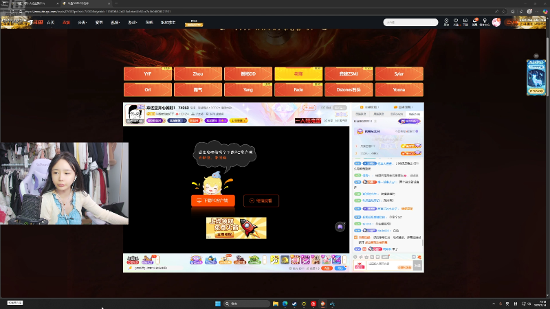
Task: Select the fourth ranking tab in the chat panel
Action: (x=415, y=114)
